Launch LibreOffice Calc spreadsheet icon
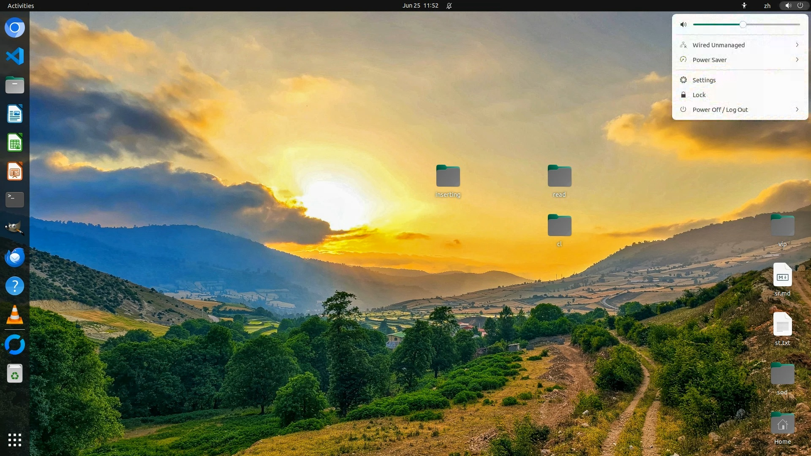The height and width of the screenshot is (456, 811). (x=15, y=143)
